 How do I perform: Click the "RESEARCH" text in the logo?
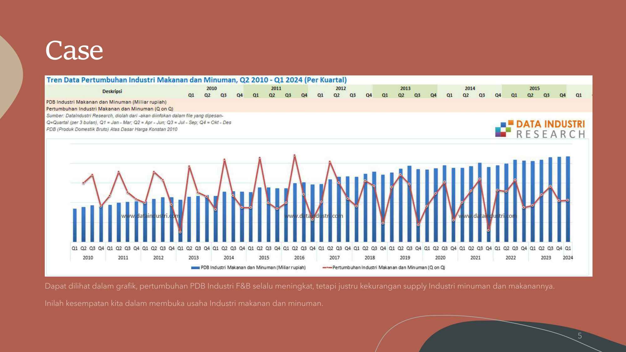[x=551, y=135]
